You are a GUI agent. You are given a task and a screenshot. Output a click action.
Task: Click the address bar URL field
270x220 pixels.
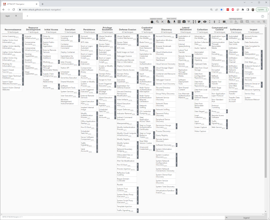(114, 10)
